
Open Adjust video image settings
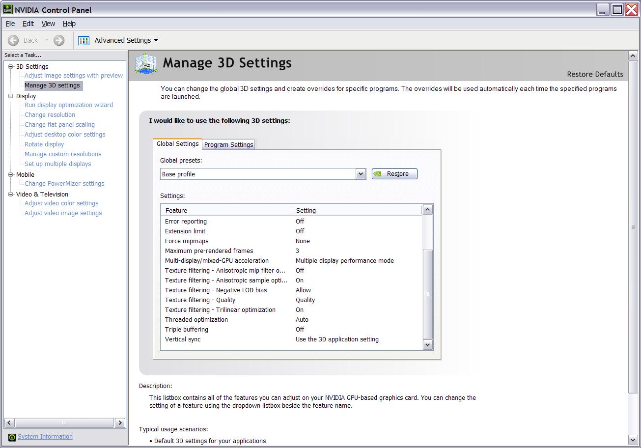pyautogui.click(x=63, y=213)
